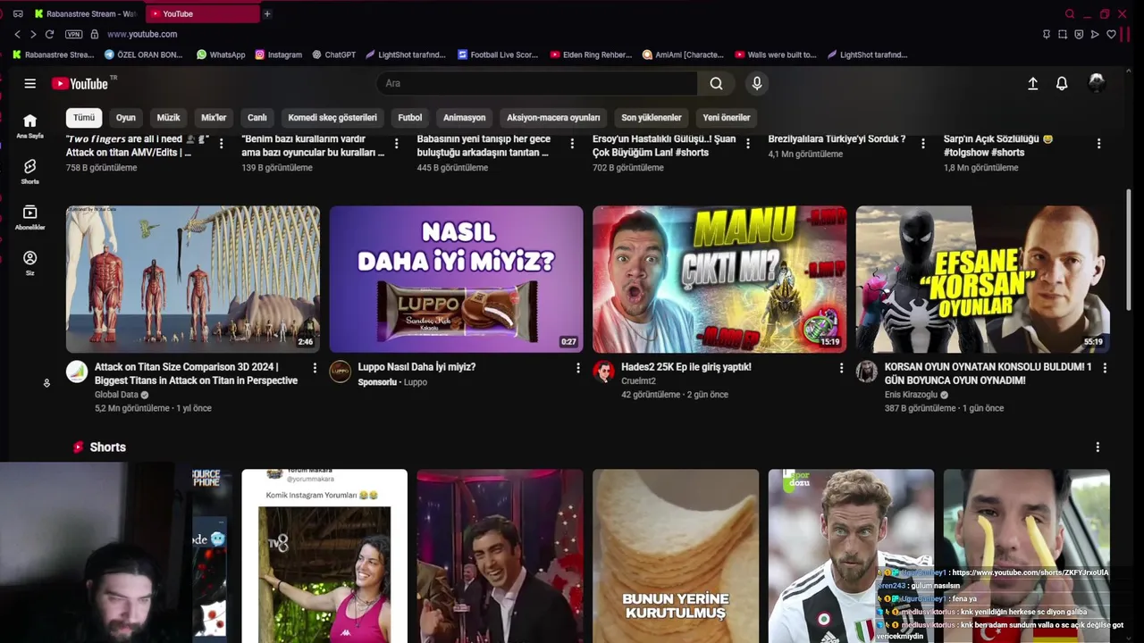Open the YouTube hamburger guide menu
The image size is (1144, 643).
point(29,83)
